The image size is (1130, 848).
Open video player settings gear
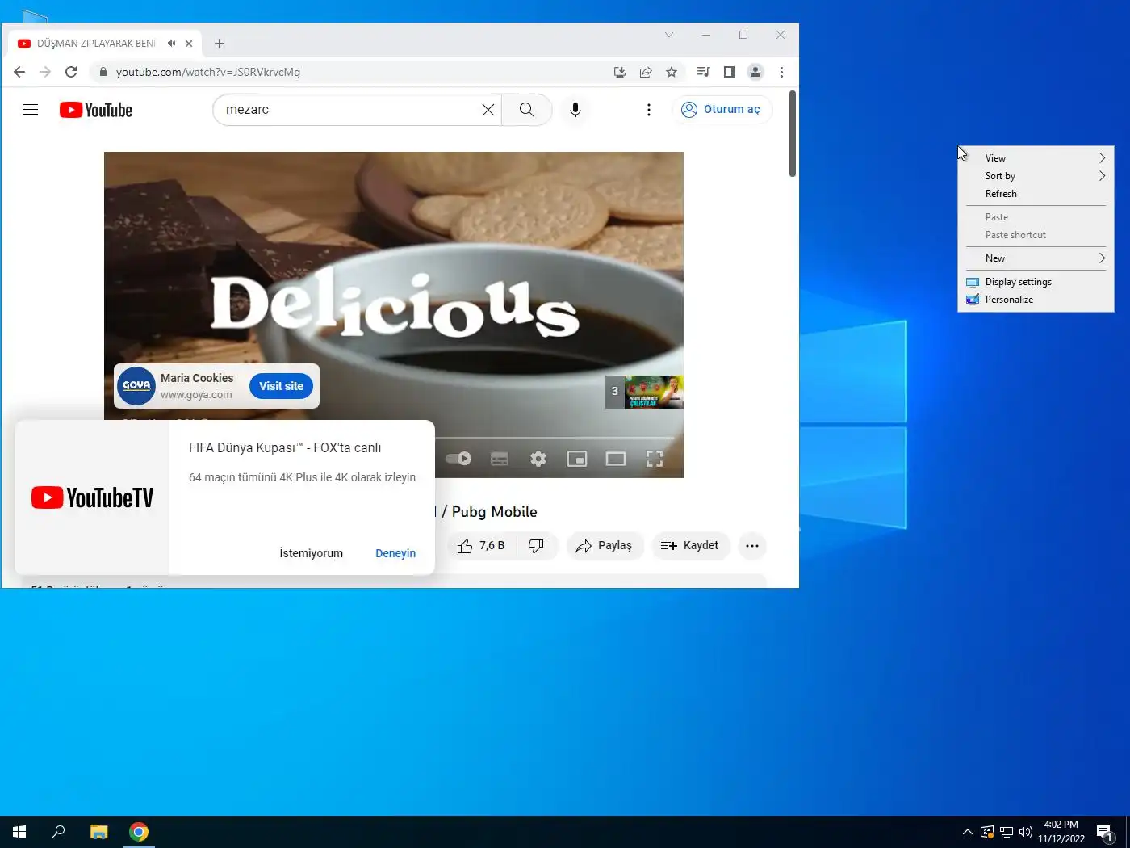tap(538, 459)
